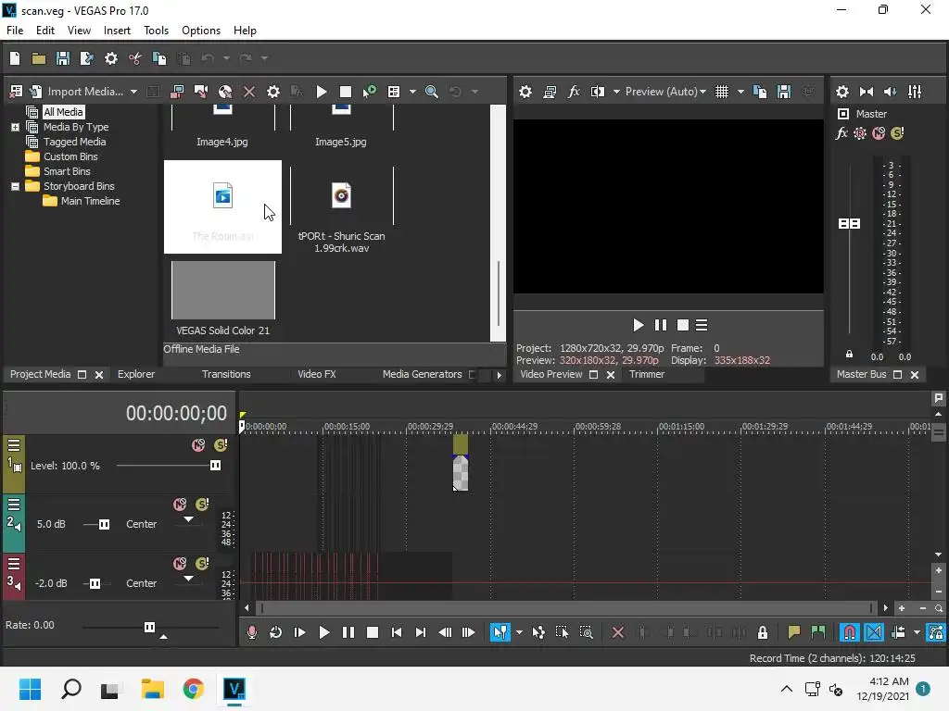The width and height of the screenshot is (949, 711).
Task: Open the Options menu
Action: [201, 31]
